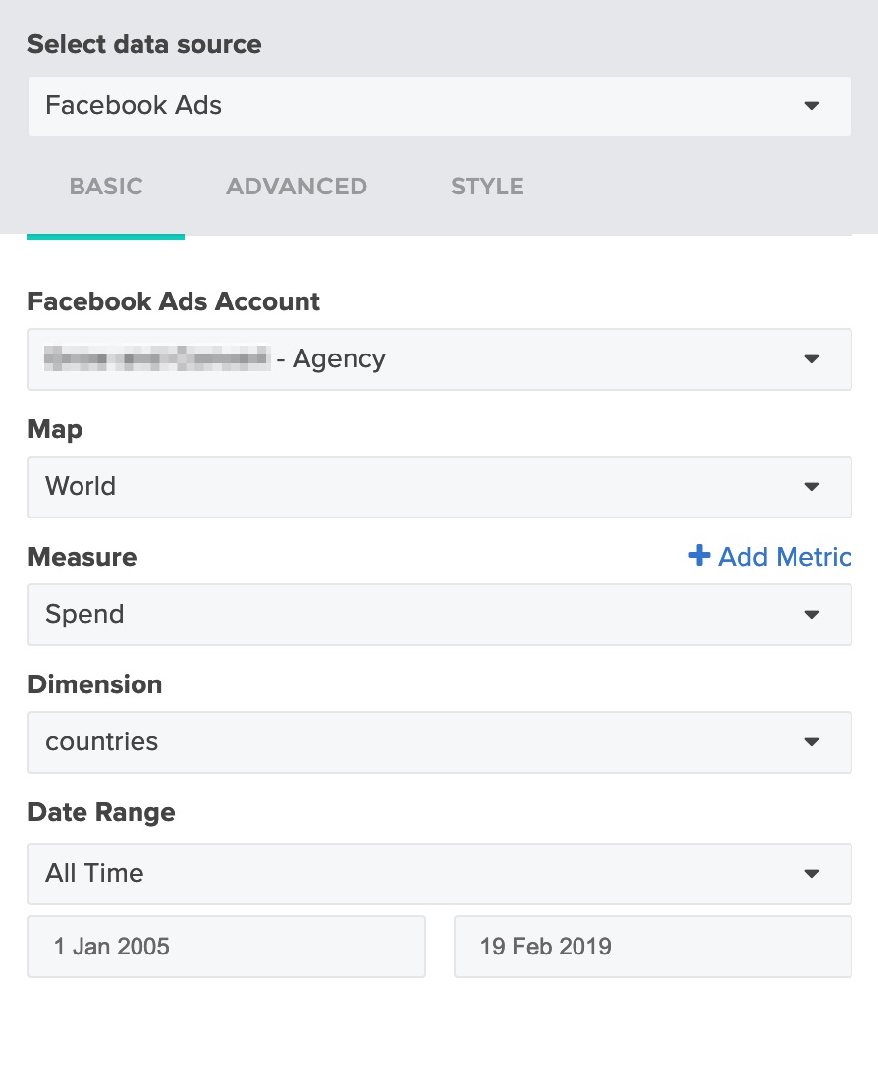
Task: Expand the World map dropdown
Action: pos(439,487)
